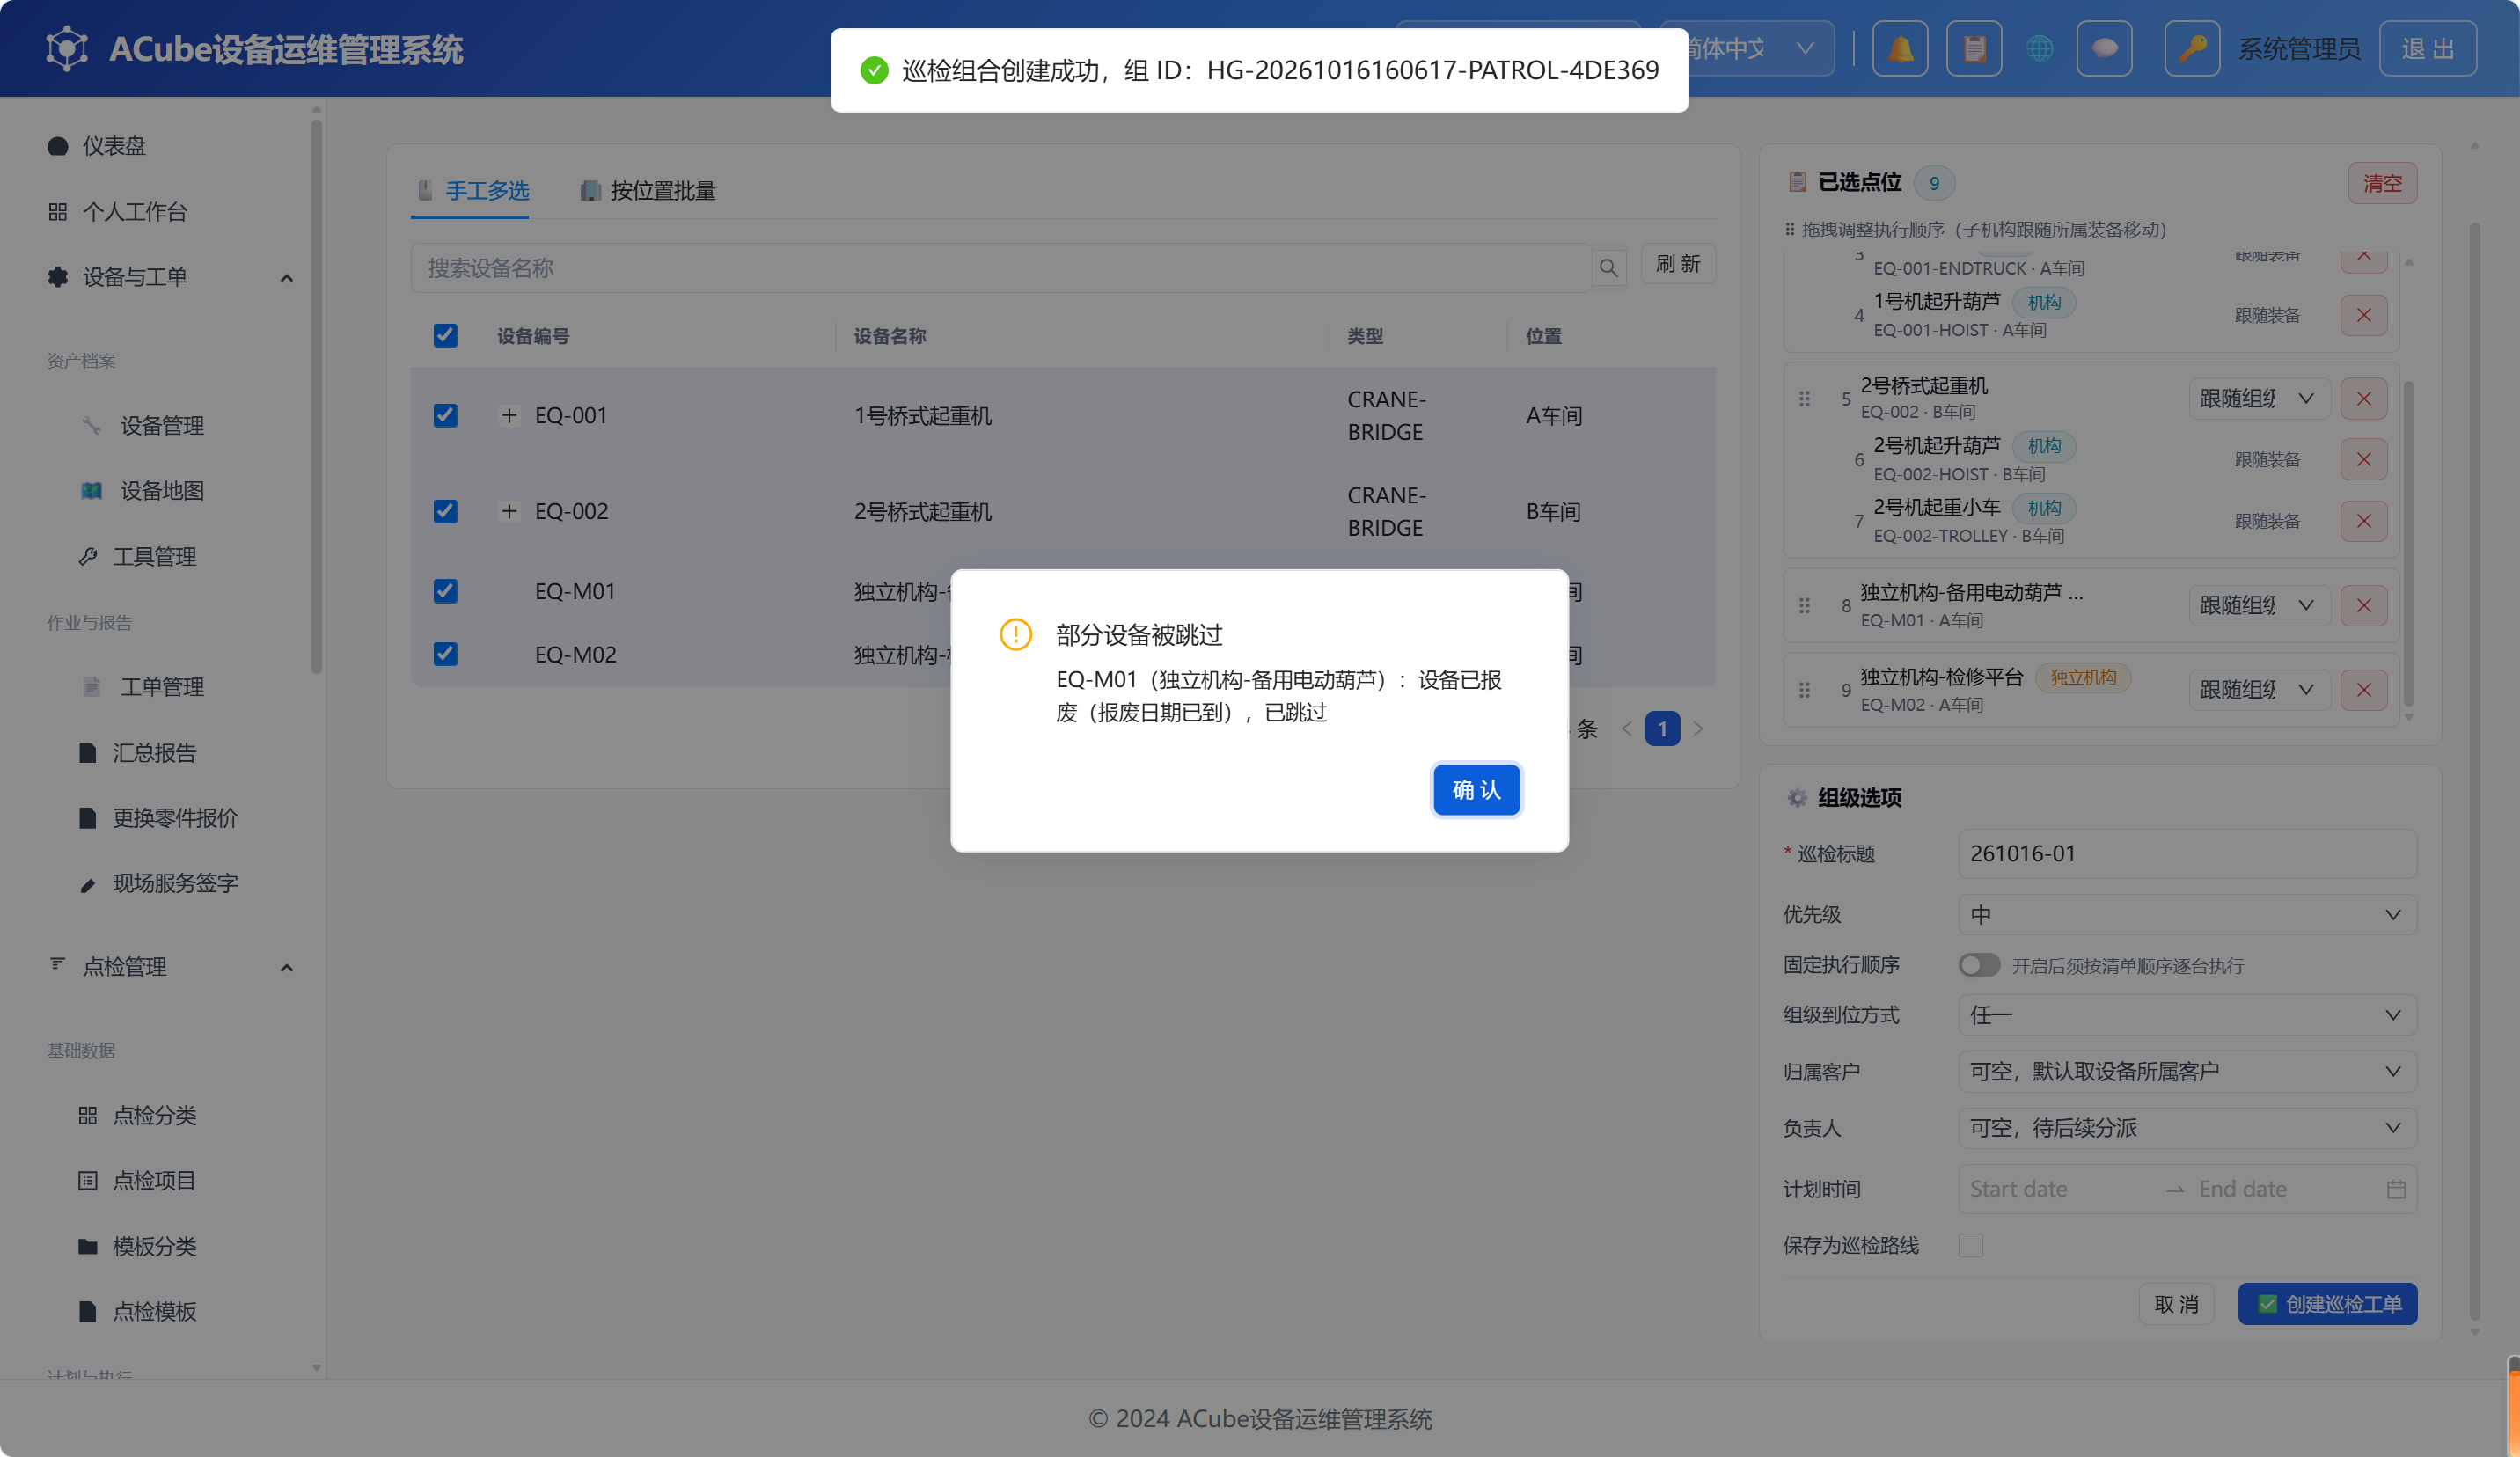This screenshot has height=1457, width=2520.
Task: Toggle the select-all header checkbox
Action: [445, 335]
